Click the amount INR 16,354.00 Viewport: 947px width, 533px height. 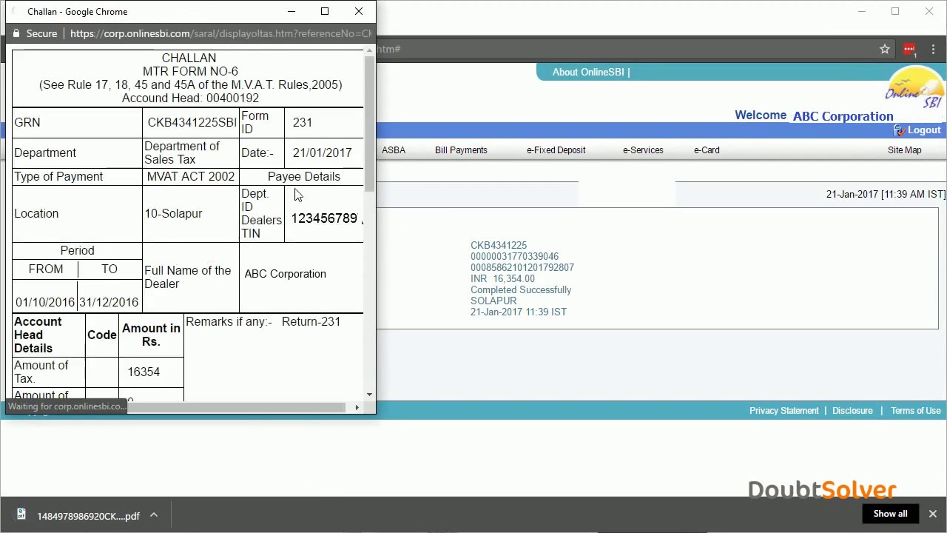click(x=502, y=279)
